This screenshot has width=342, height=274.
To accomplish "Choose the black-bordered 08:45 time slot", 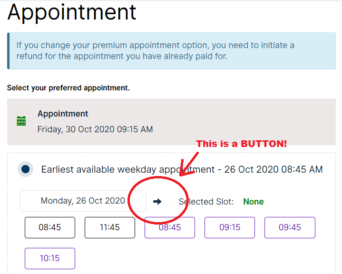I will [50, 227].
